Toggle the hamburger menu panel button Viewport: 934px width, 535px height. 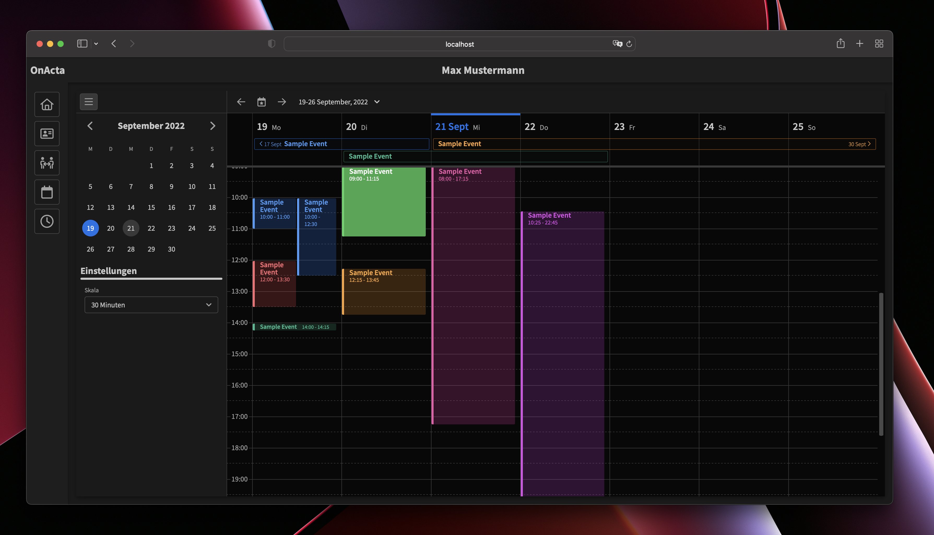[88, 102]
